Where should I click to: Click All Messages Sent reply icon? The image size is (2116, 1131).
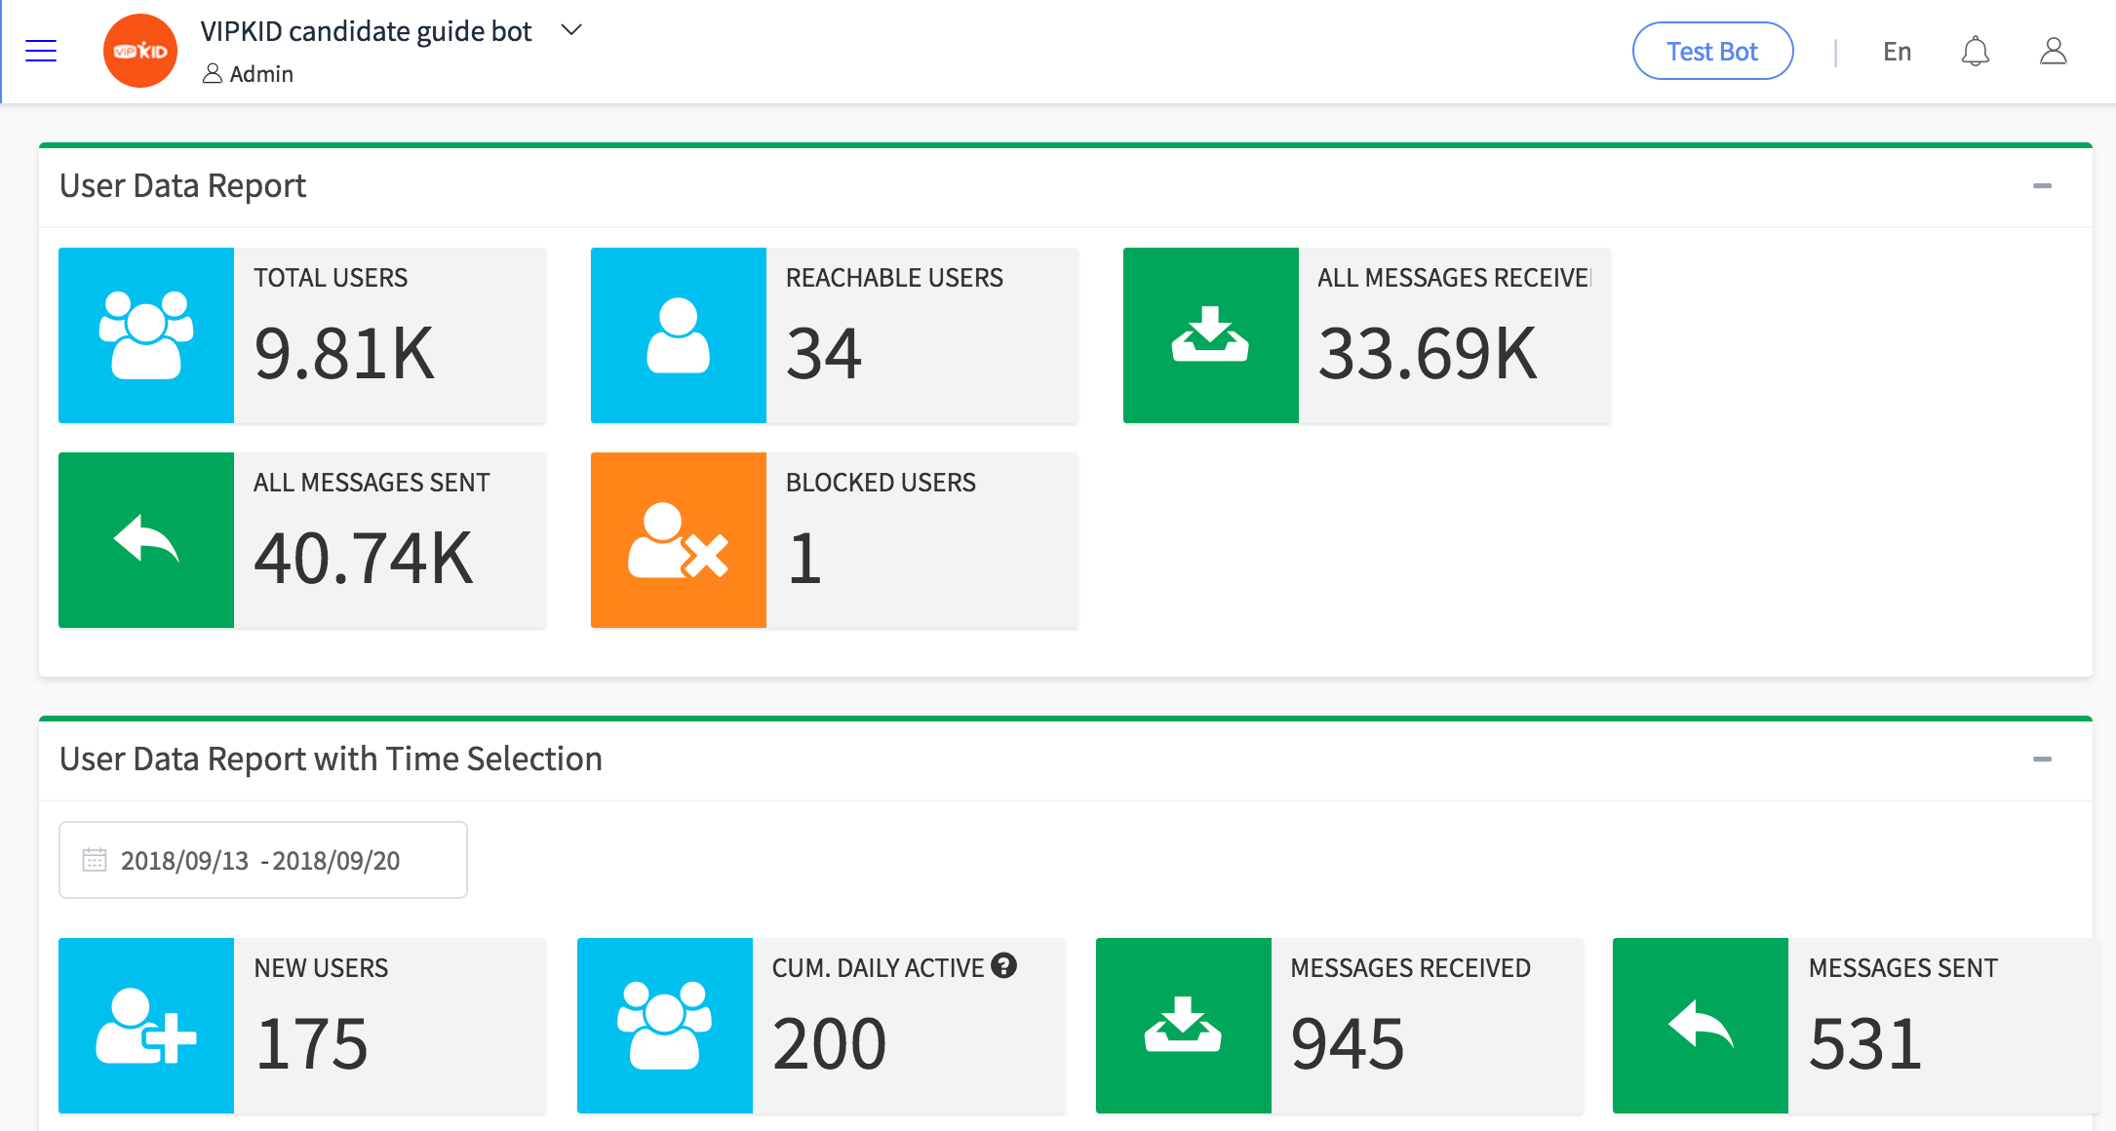(x=146, y=540)
